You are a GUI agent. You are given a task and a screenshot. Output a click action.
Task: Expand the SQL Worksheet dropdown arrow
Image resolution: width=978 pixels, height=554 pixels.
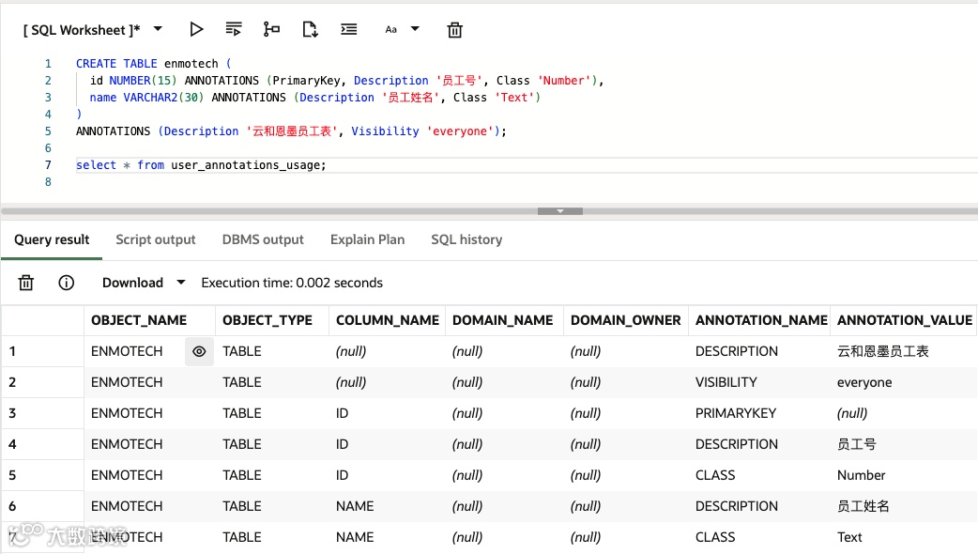click(158, 30)
